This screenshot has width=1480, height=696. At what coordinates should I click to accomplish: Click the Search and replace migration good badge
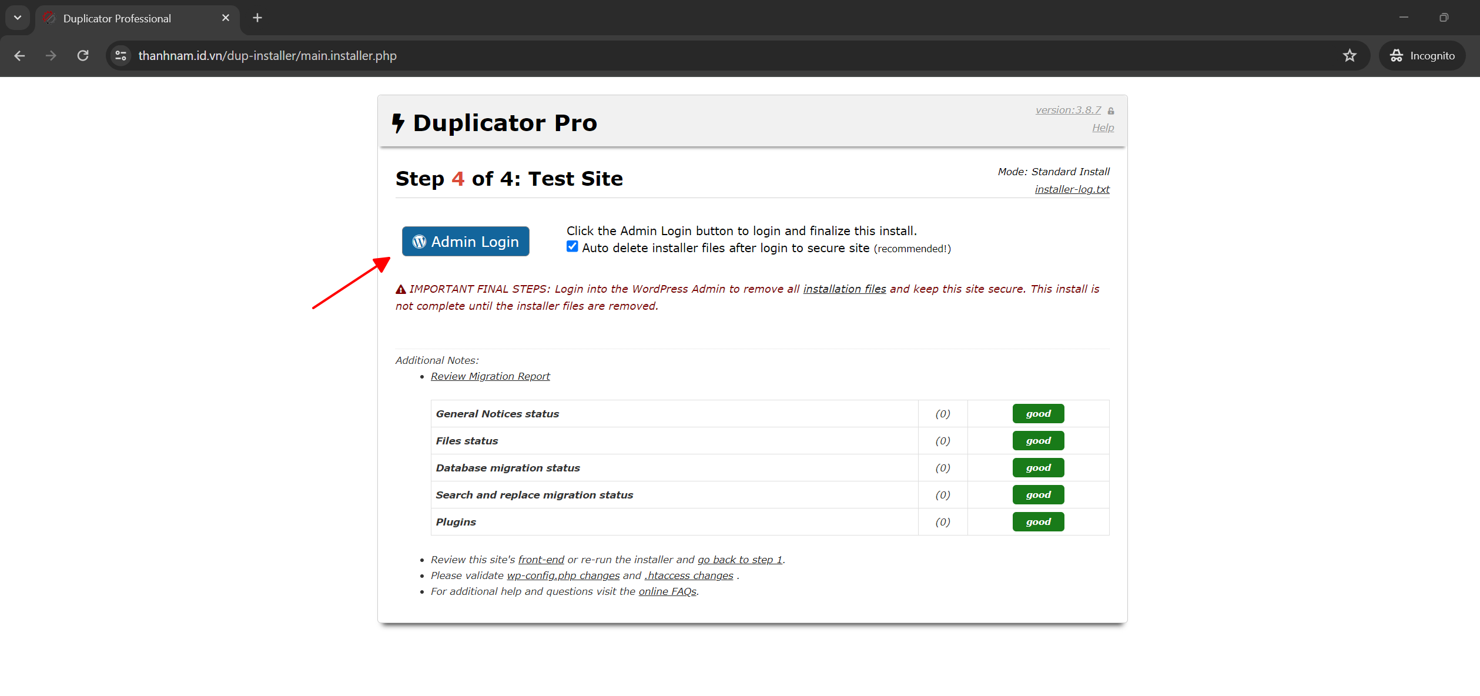1038,495
